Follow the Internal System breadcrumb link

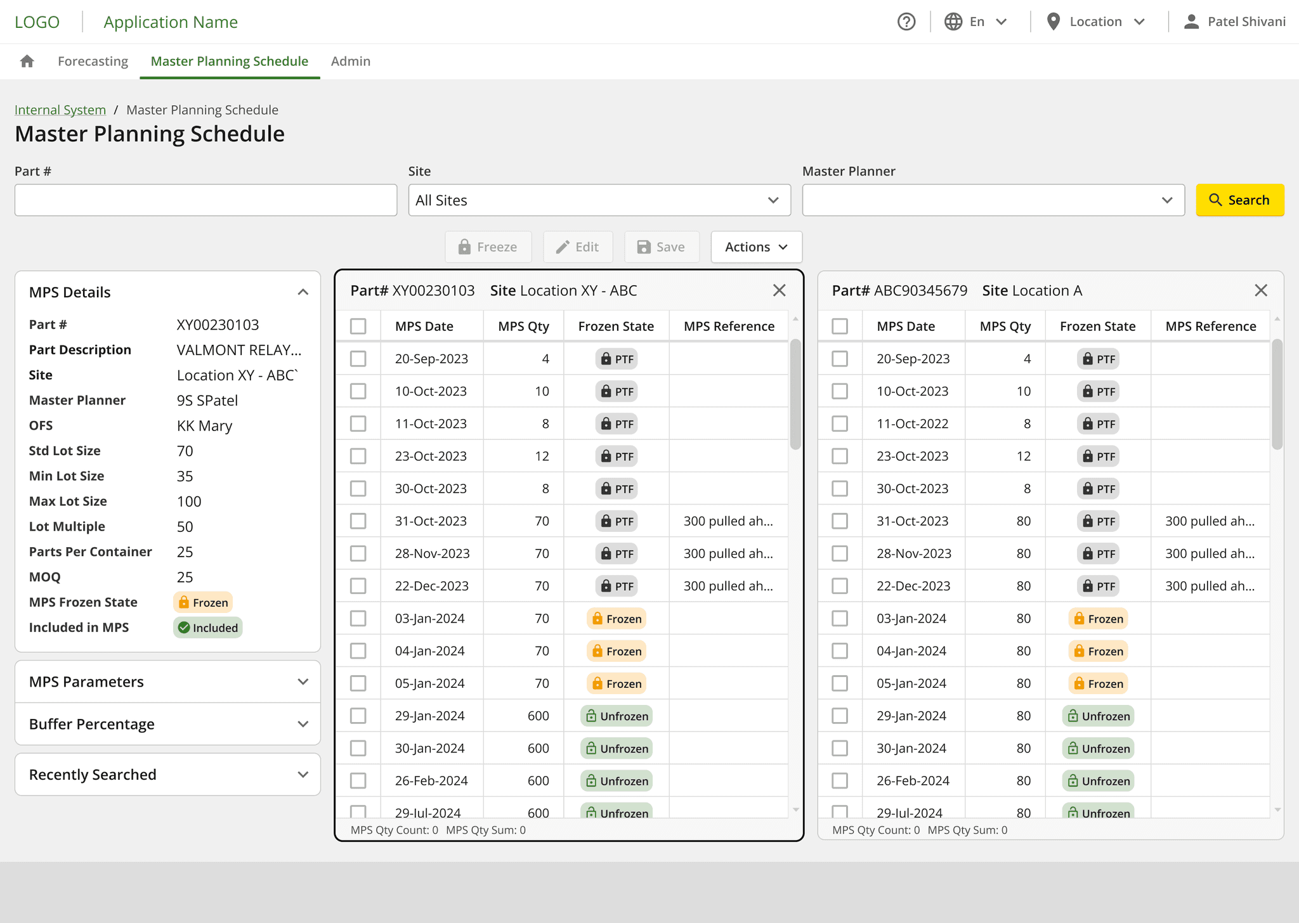pyautogui.click(x=60, y=110)
